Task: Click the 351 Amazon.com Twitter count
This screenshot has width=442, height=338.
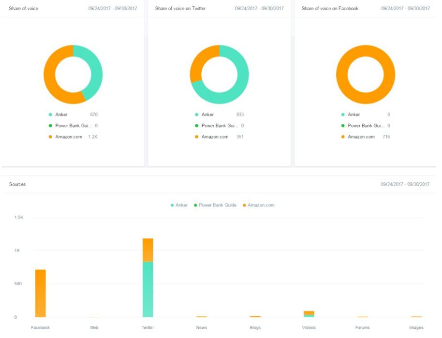Action: pyautogui.click(x=240, y=137)
